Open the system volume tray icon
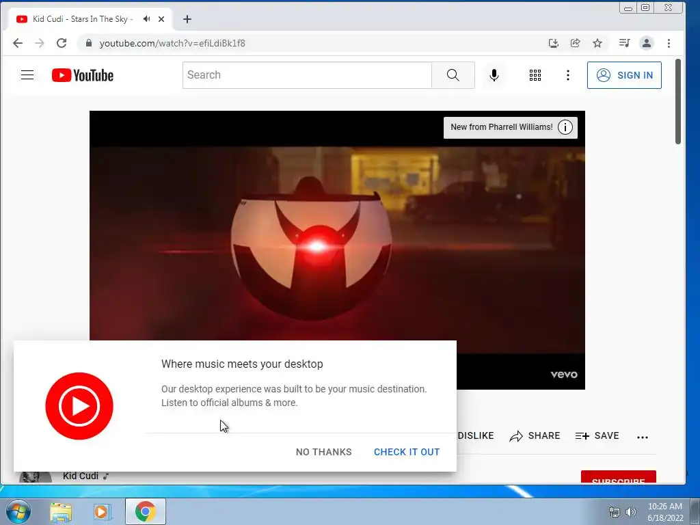The width and height of the screenshot is (700, 525). [x=631, y=512]
